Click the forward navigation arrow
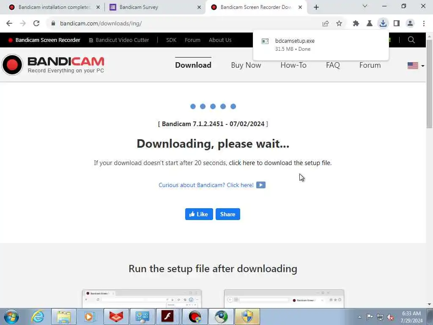This screenshot has height=325, width=433. pos(23,24)
